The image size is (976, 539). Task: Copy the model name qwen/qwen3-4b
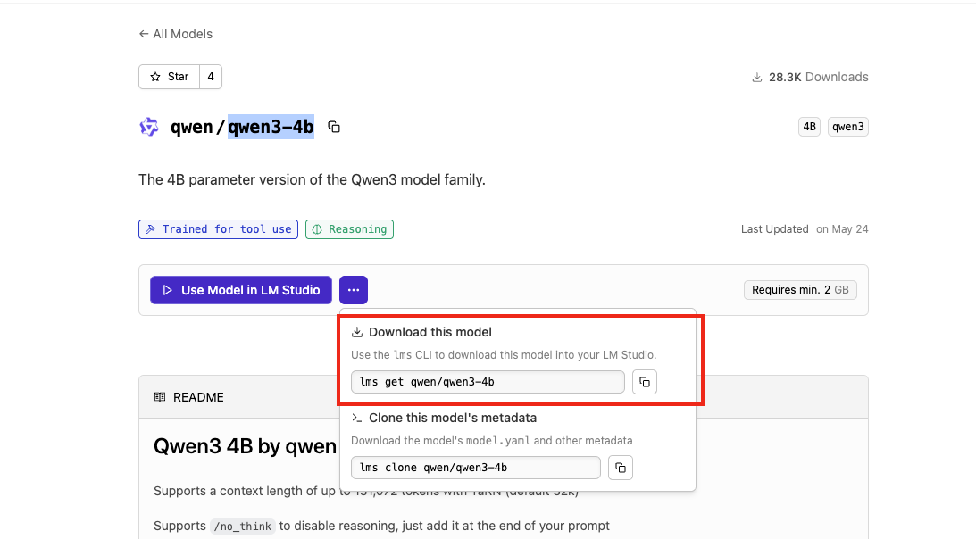click(x=334, y=127)
